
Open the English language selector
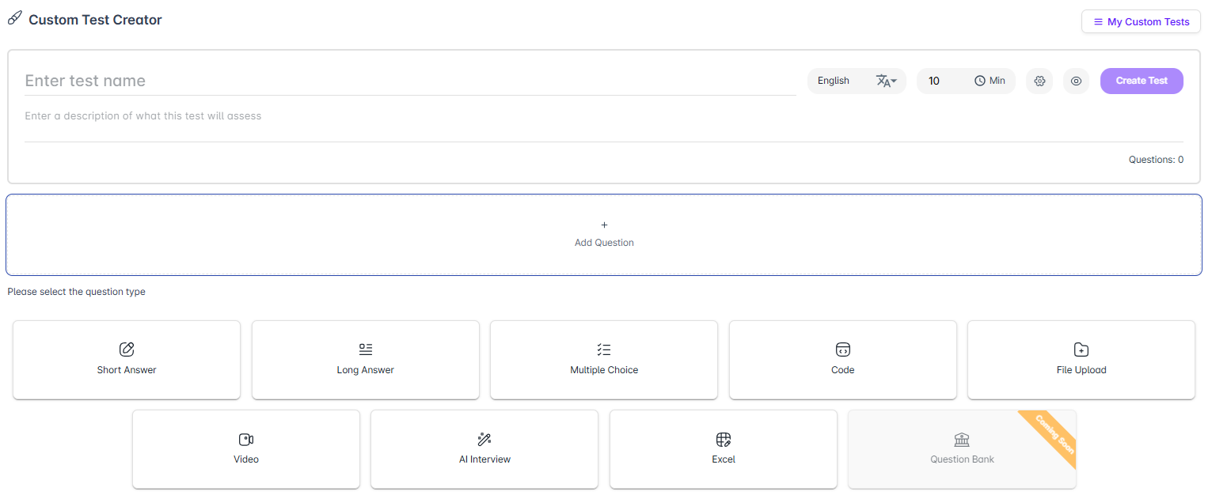coord(834,81)
